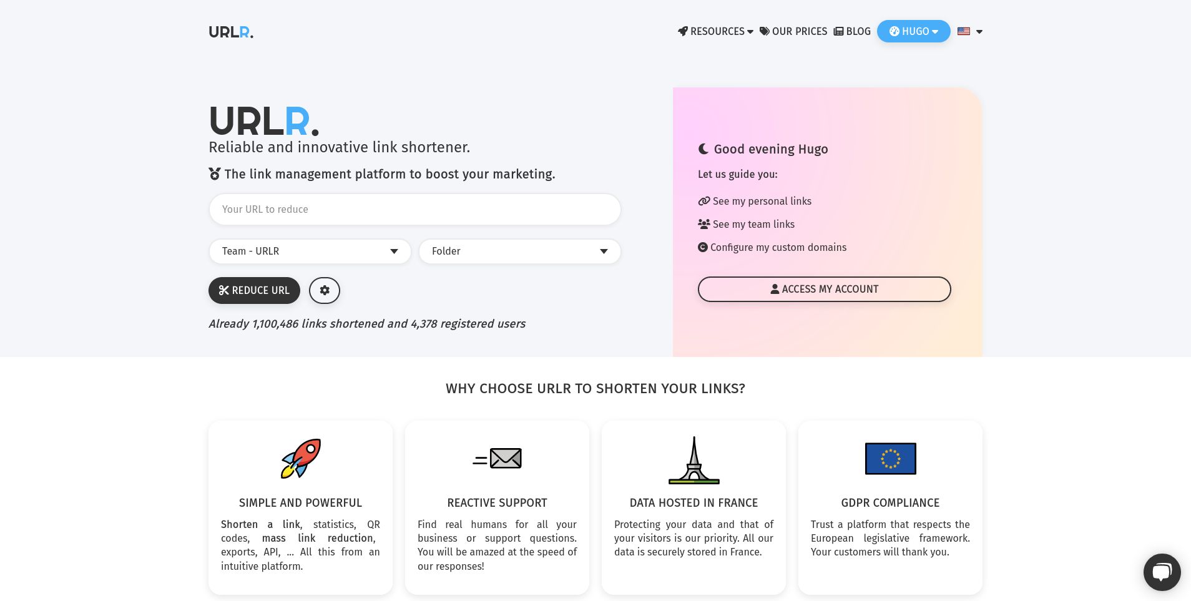
Task: Click the team members icon beside See my team links
Action: click(x=704, y=224)
